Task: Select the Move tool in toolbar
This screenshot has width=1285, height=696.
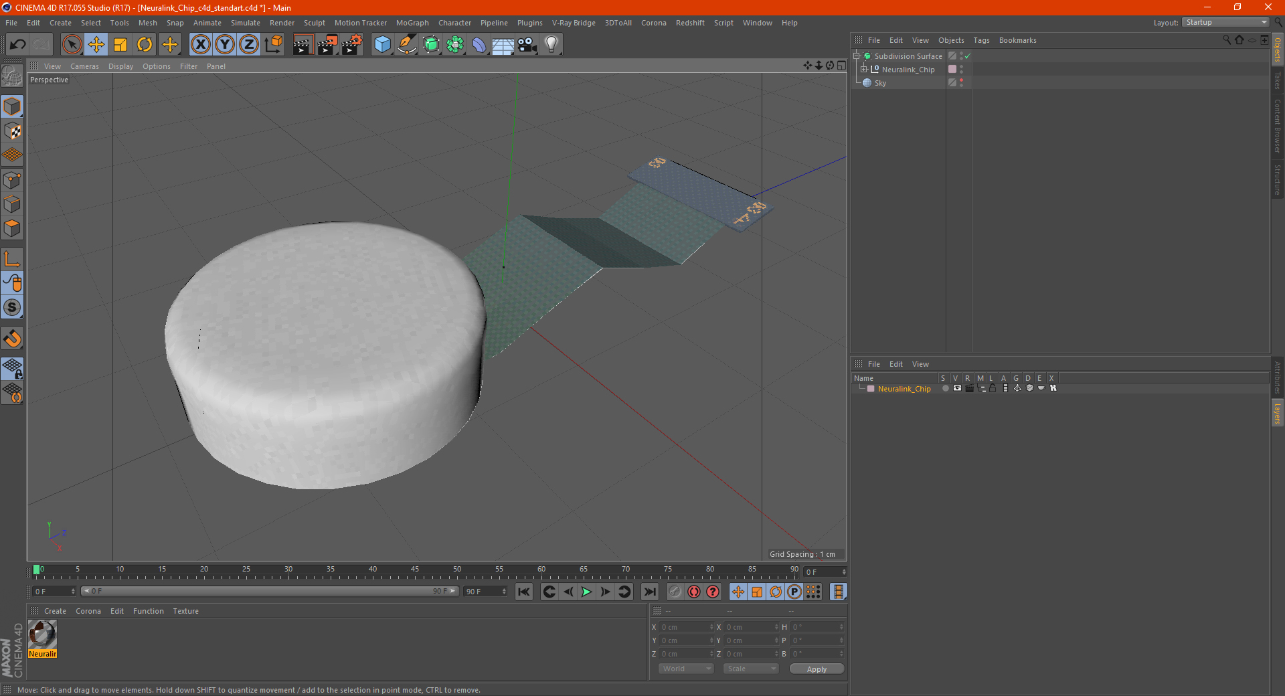Action: point(96,45)
